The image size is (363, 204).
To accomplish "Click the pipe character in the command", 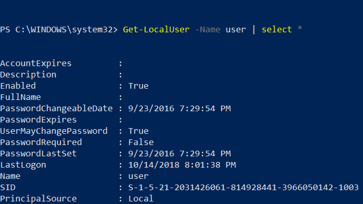I will 253,30.
